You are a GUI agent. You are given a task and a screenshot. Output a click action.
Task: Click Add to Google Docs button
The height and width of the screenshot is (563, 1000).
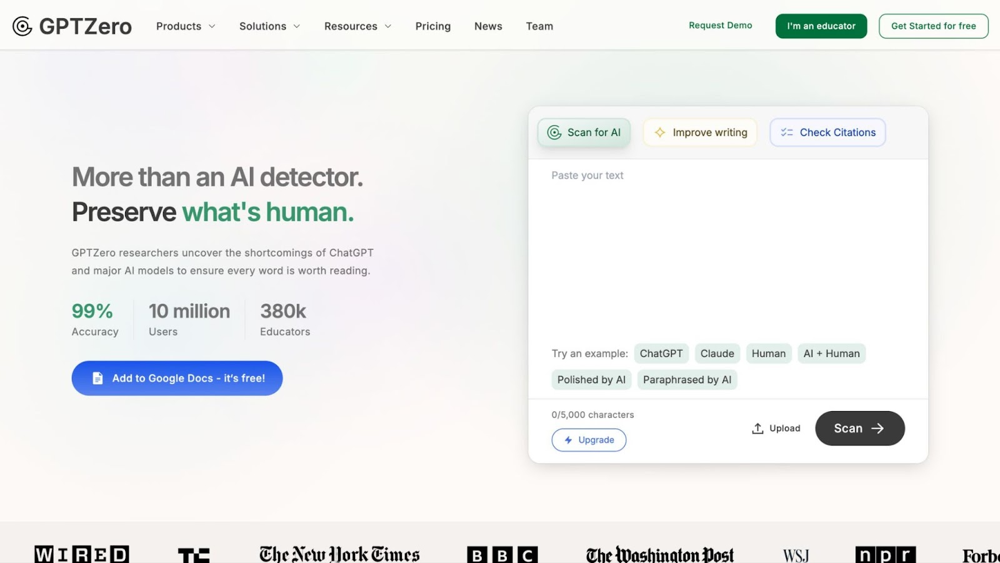pos(177,378)
